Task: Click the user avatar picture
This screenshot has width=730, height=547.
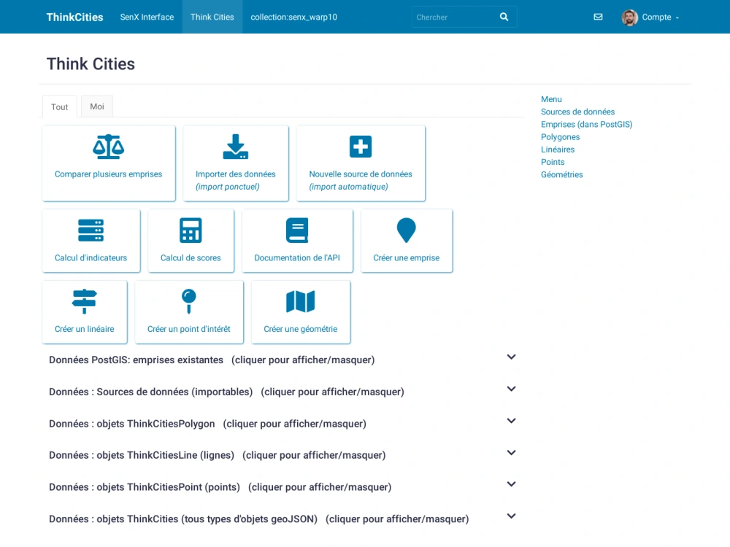Action: pos(629,18)
